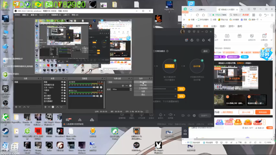
Task: Add a scene transition with plus icon
Action: click(x=123, y=85)
